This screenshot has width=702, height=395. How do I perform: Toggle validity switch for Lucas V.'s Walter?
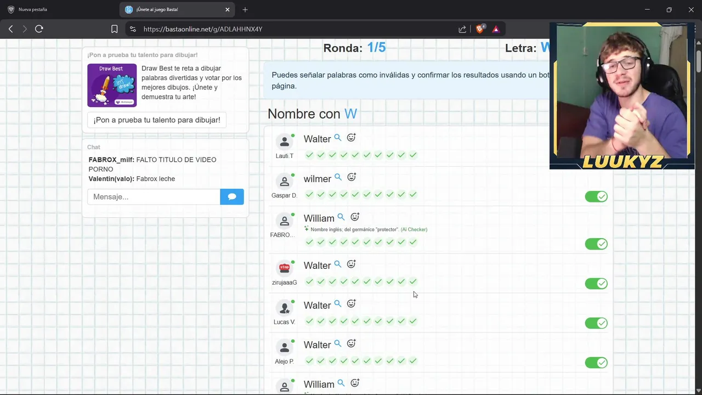point(596,323)
